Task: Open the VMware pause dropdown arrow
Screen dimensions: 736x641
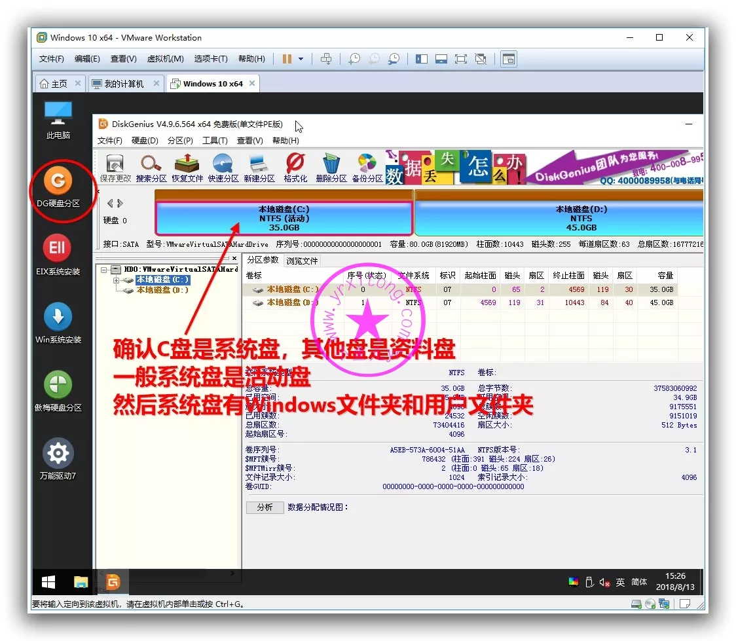Action: (x=301, y=59)
